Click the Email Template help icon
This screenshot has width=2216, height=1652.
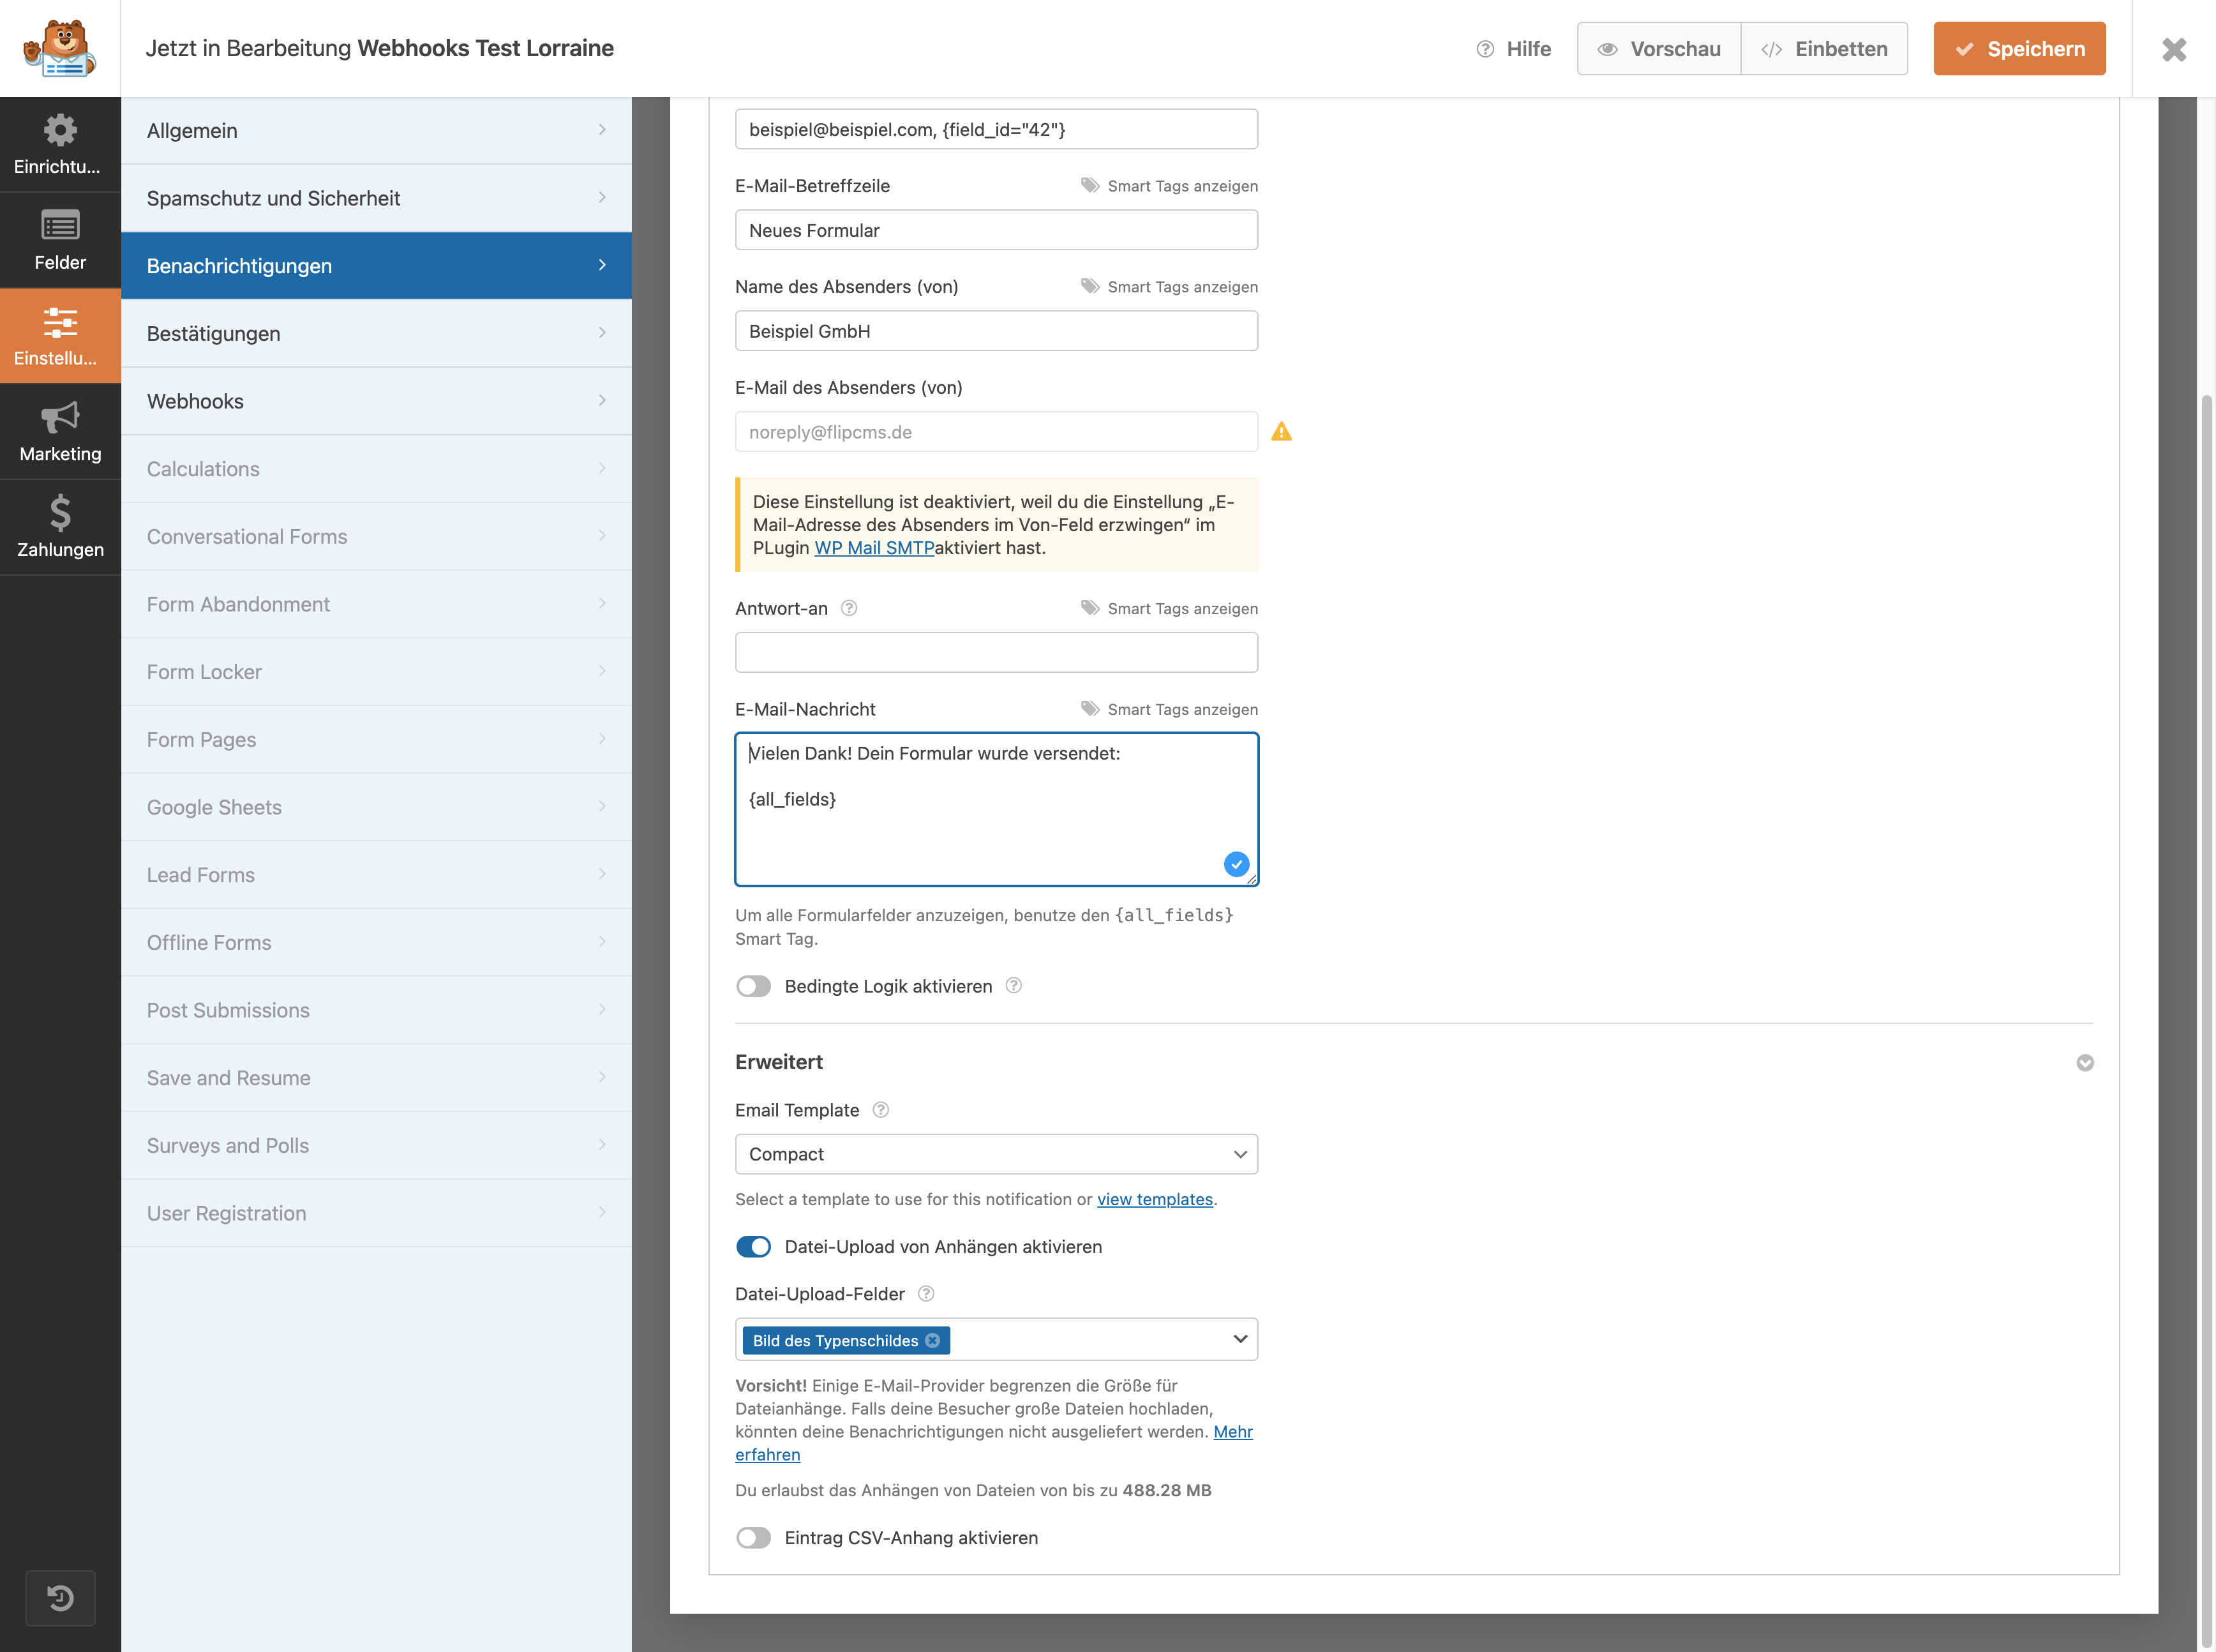tap(880, 1110)
